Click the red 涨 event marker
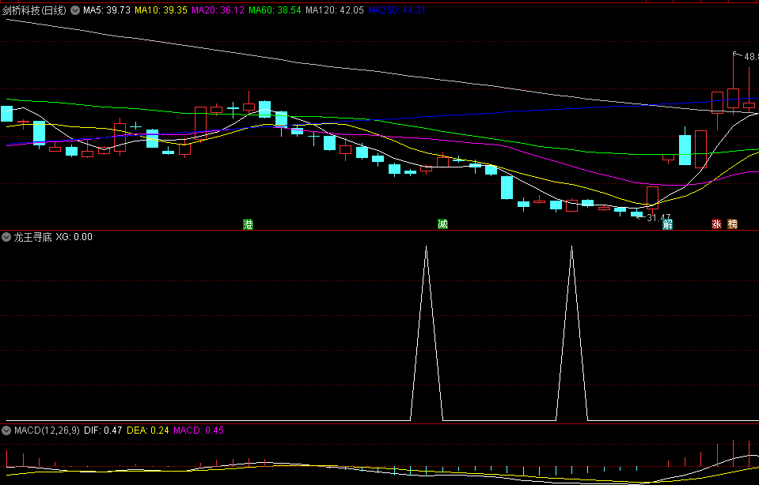The image size is (759, 485). [716, 224]
